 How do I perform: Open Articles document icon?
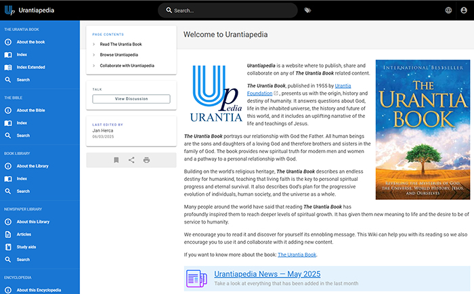(x=8, y=234)
